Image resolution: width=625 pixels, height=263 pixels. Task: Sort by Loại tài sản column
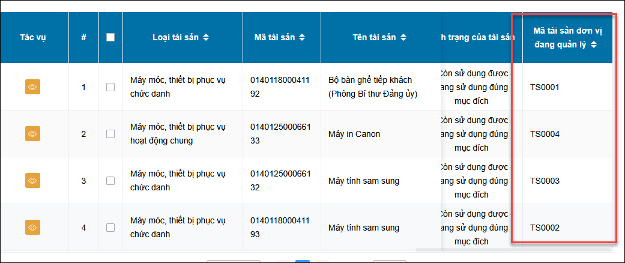click(x=206, y=37)
